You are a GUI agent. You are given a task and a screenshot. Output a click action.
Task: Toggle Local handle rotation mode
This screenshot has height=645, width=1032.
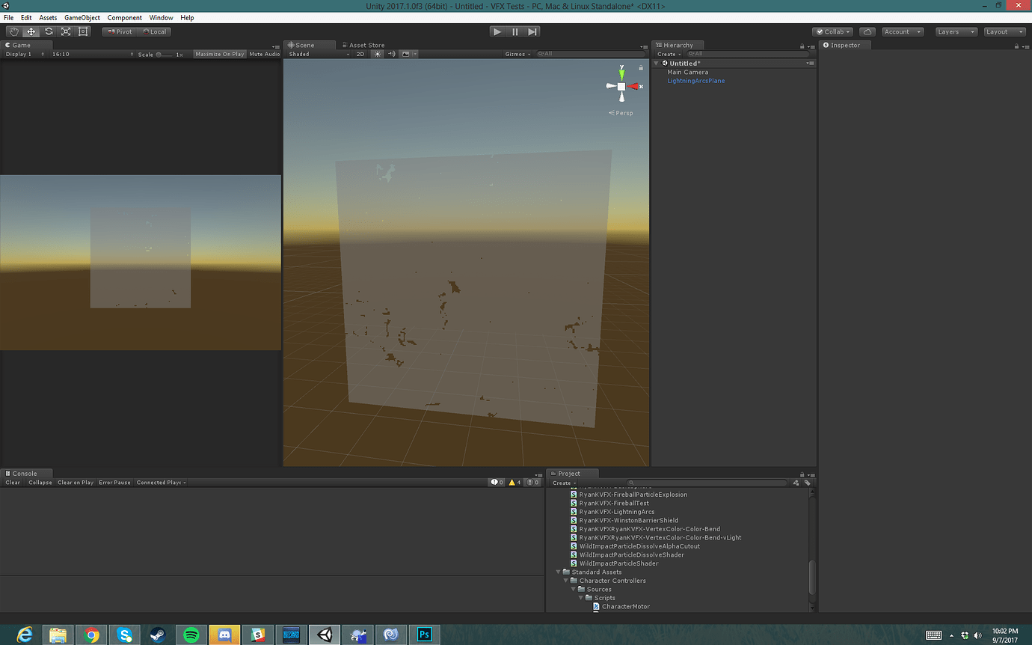(x=155, y=31)
